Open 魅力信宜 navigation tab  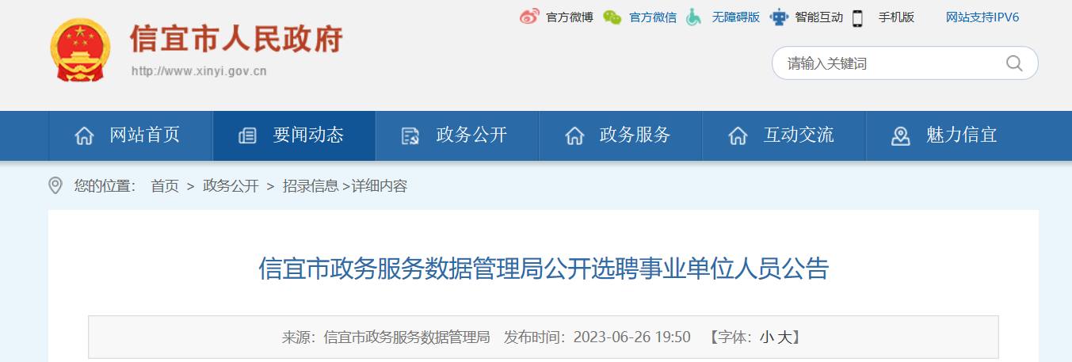point(947,135)
